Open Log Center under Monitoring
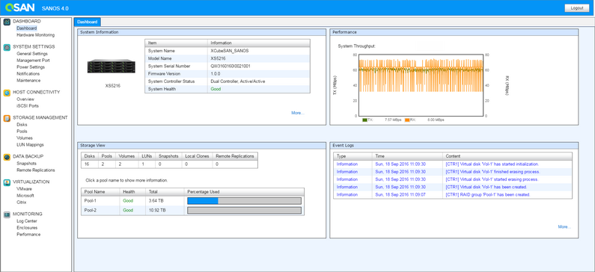 (x=27, y=221)
